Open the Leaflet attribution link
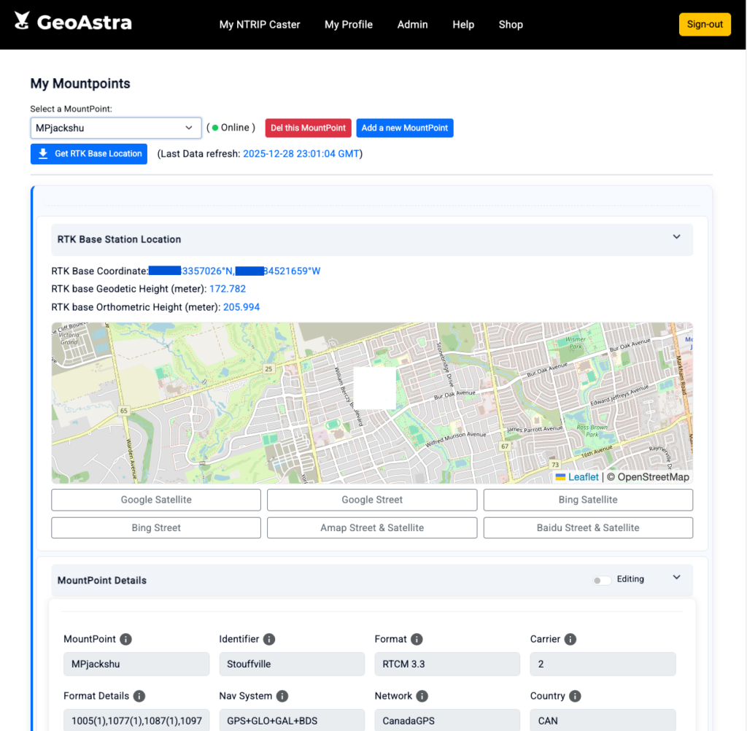Viewport: 747px width, 731px height. click(583, 477)
